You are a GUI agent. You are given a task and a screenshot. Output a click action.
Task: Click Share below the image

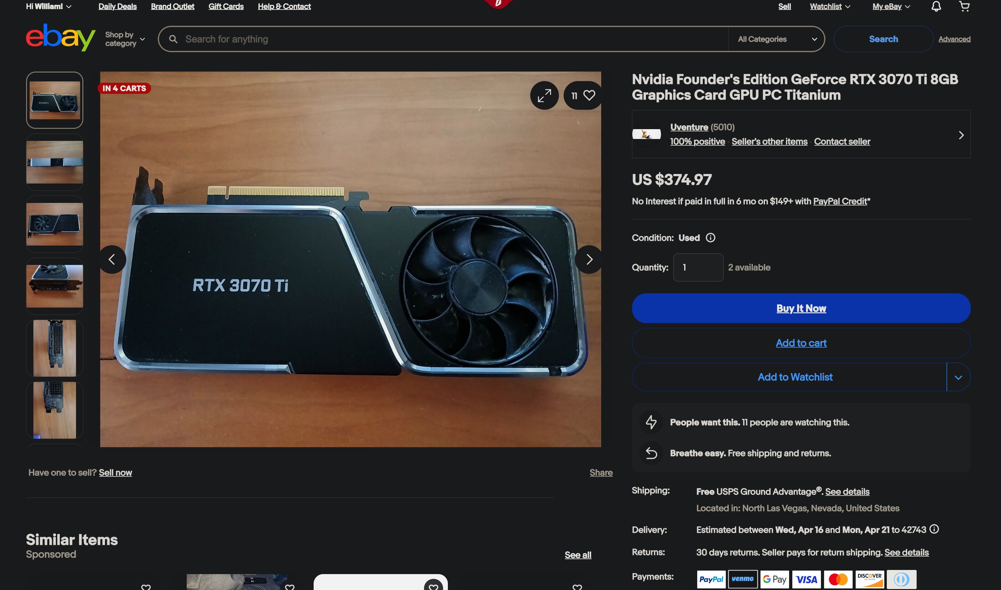point(601,473)
